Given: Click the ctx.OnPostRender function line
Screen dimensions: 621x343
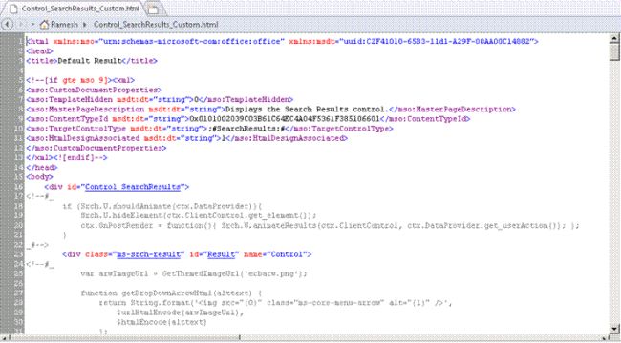Looking at the screenshot, I should (330, 225).
